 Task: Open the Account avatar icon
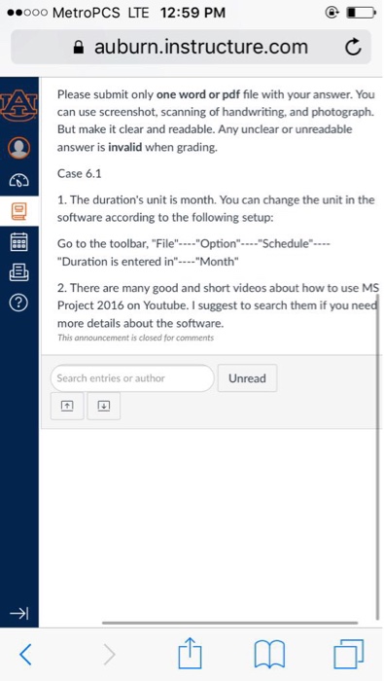click(18, 148)
